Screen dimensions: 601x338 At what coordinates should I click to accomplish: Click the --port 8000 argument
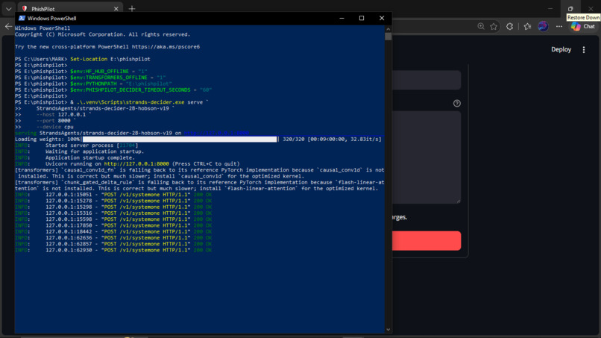tap(56, 121)
